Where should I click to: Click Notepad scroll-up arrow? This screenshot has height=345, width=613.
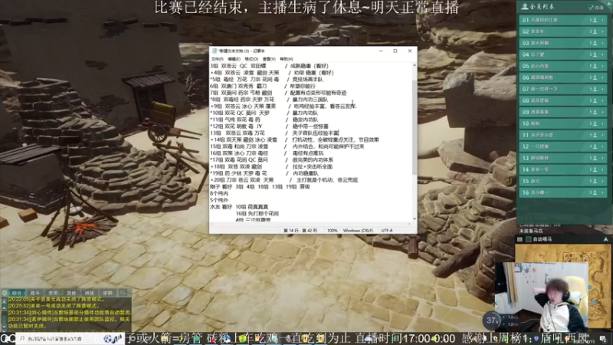[x=415, y=66]
